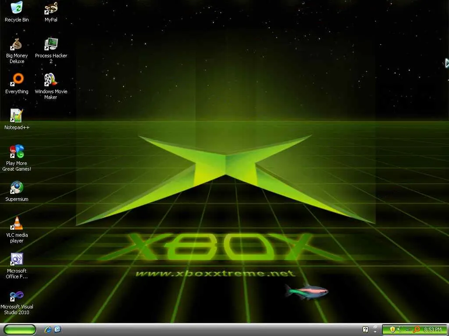Image resolution: width=449 pixels, height=336 pixels.
Task: Select the Microsoft Office F… shortcut
Action: click(17, 266)
